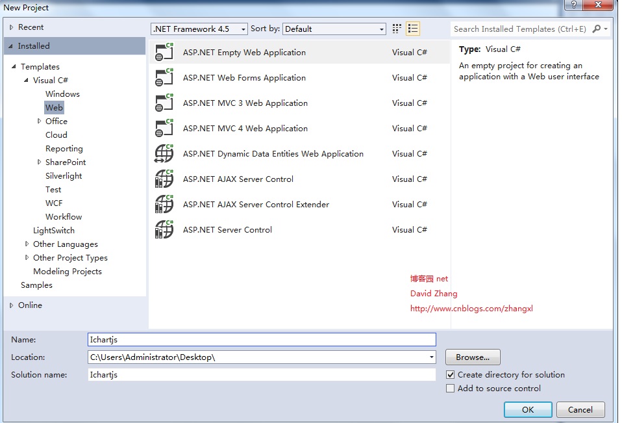The image size is (622, 423).
Task: Collapse the Installed section
Action: point(10,46)
